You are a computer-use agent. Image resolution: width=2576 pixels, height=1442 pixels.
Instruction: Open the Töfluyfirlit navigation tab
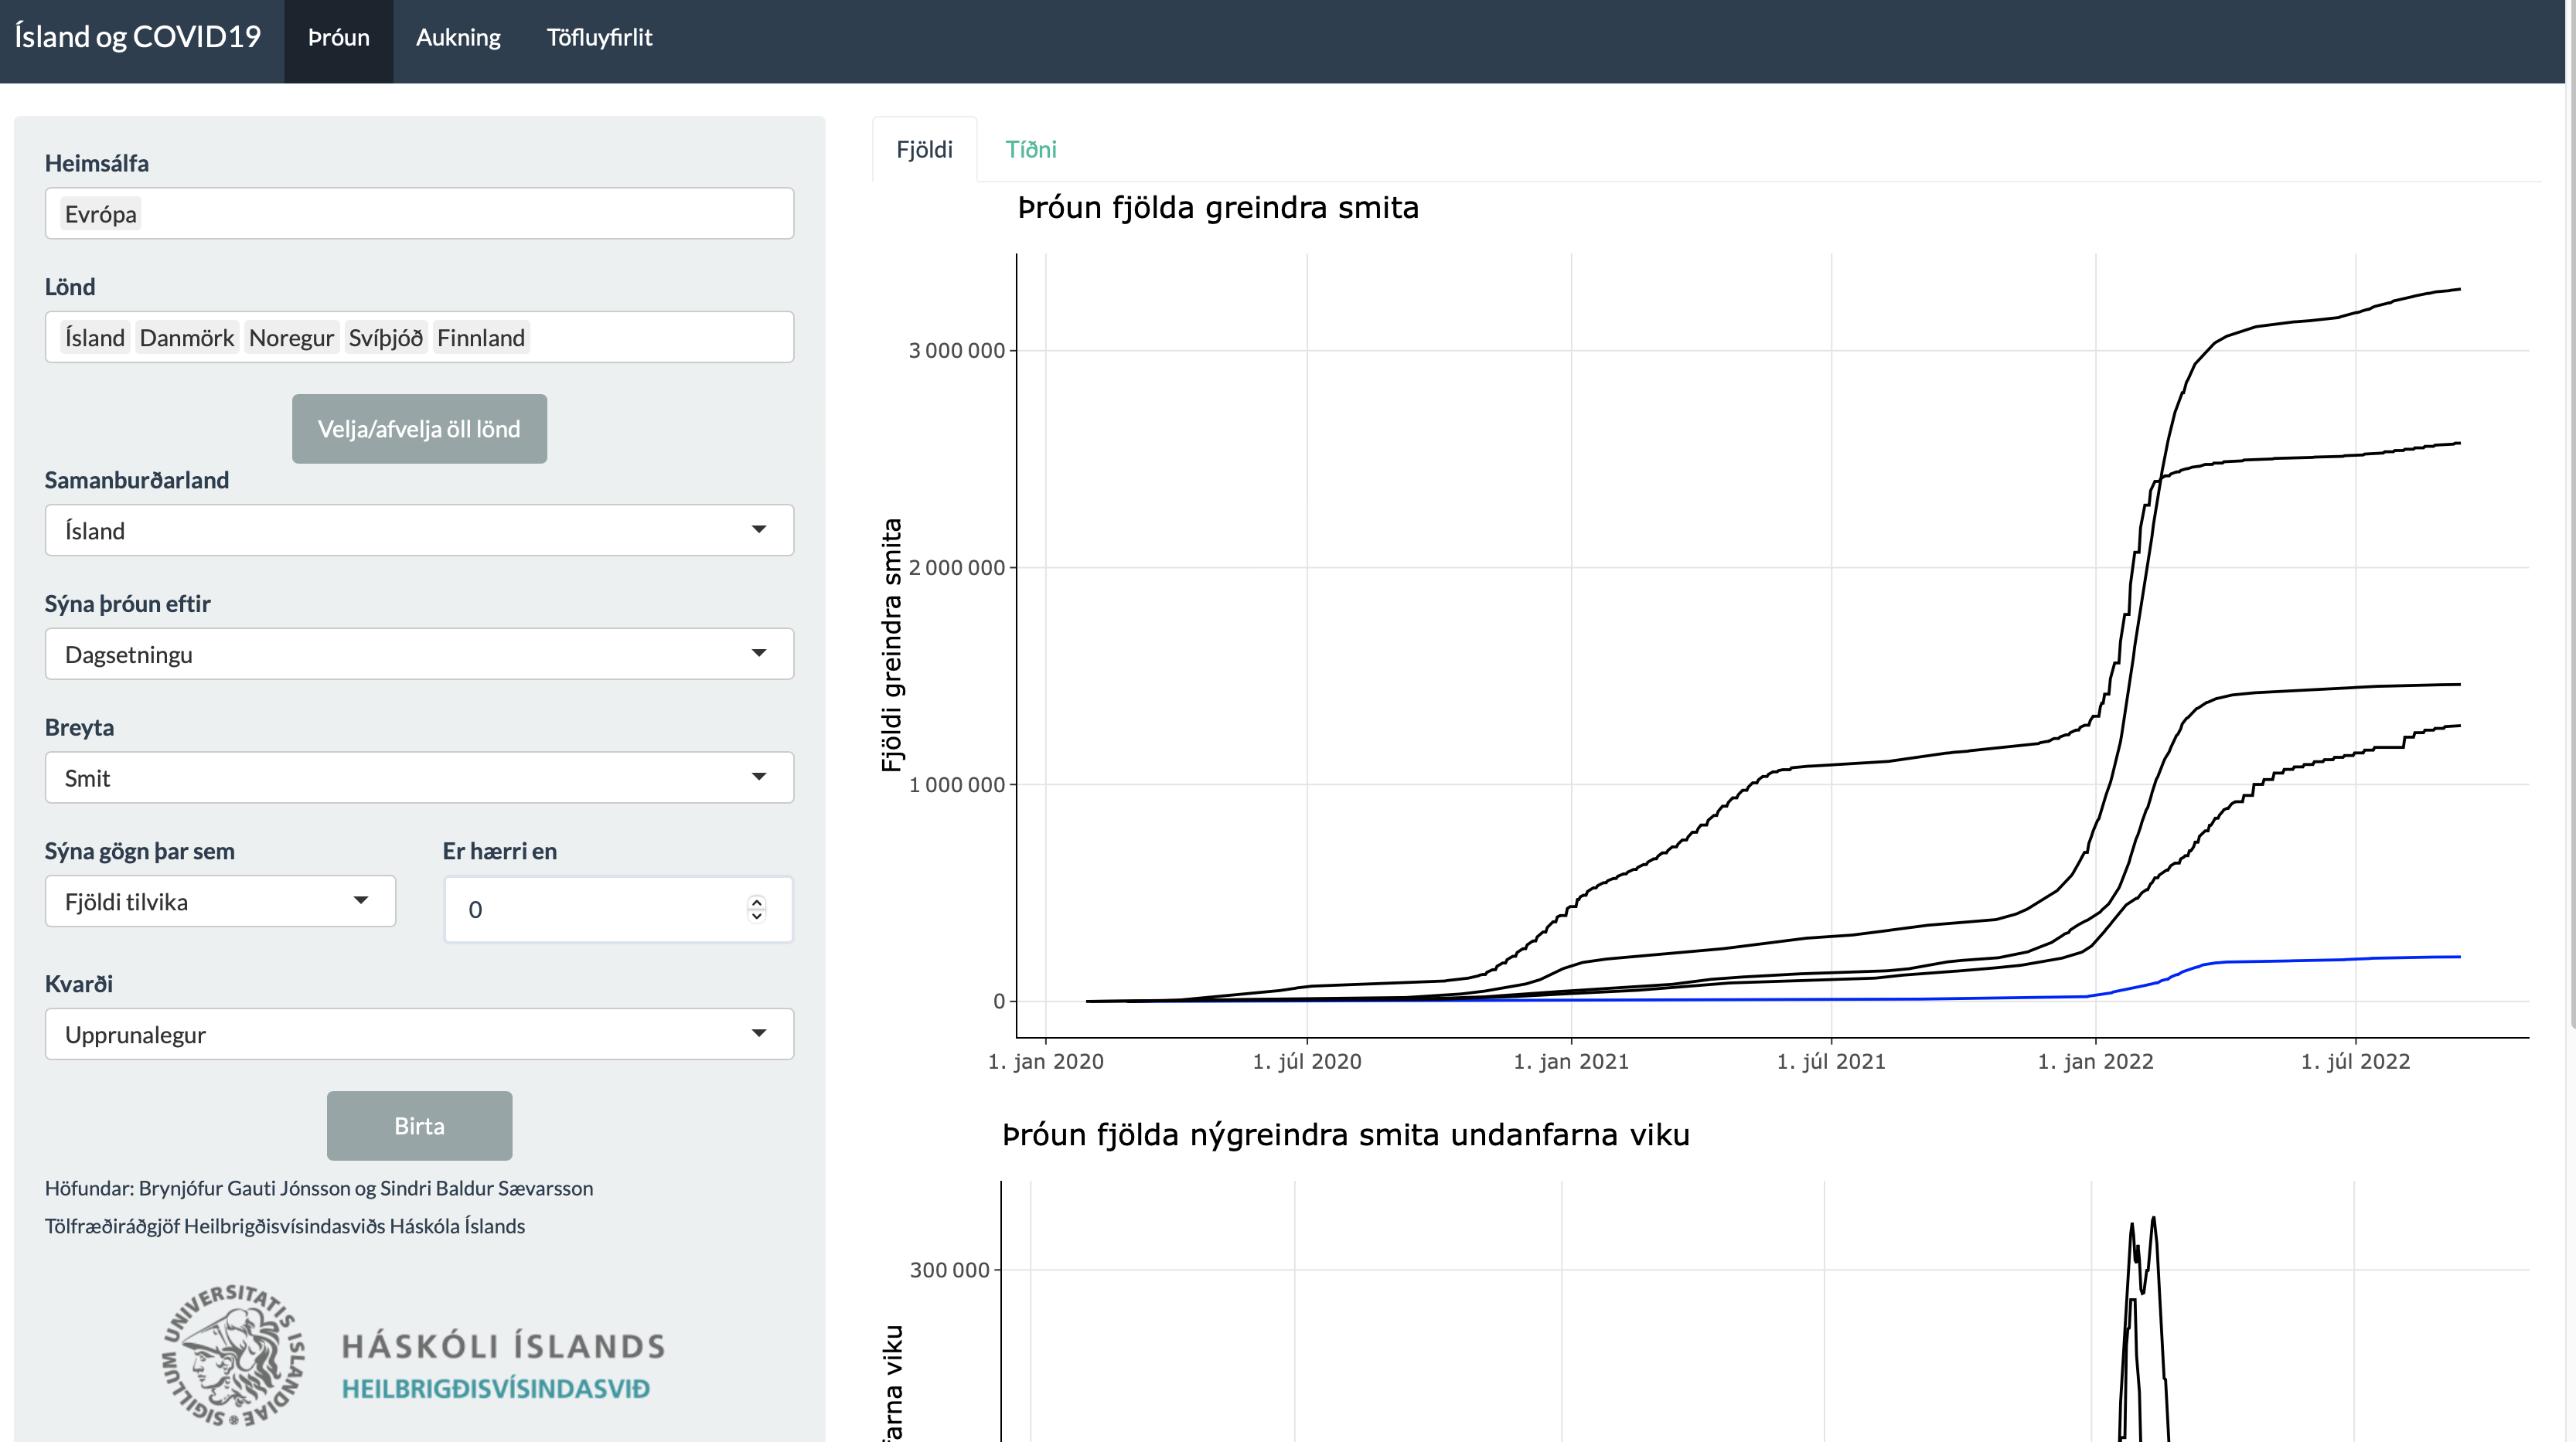pyautogui.click(x=598, y=38)
